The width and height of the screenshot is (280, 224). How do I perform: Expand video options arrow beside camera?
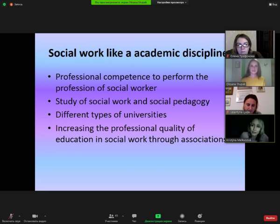coord(45,216)
